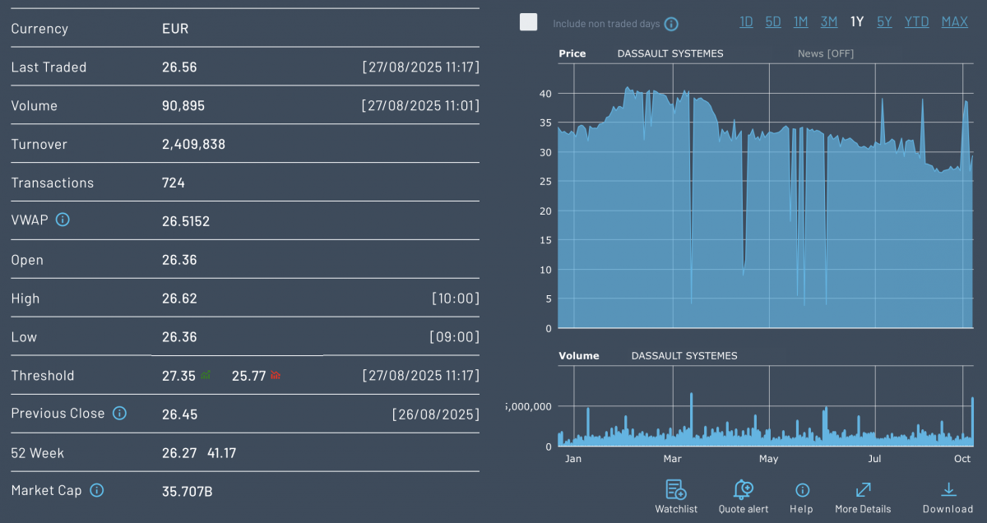987x523 pixels.
Task: Show the MAX chart range
Action: (955, 22)
